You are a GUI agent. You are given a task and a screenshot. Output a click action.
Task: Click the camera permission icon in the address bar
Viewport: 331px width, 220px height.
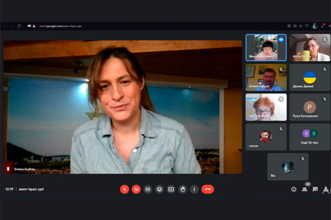[29, 26]
